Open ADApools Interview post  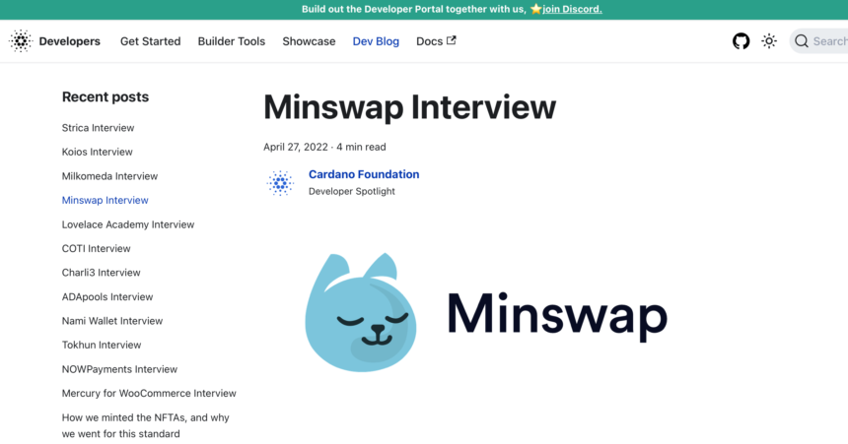tap(107, 296)
